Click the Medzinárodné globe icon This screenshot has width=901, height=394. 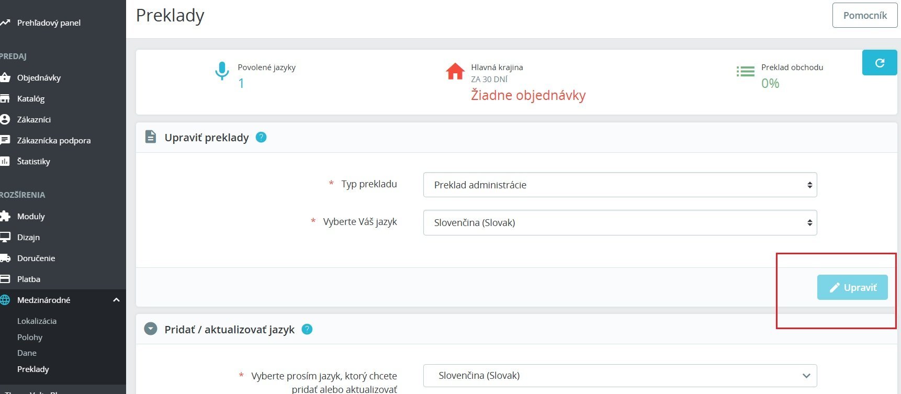tap(5, 300)
